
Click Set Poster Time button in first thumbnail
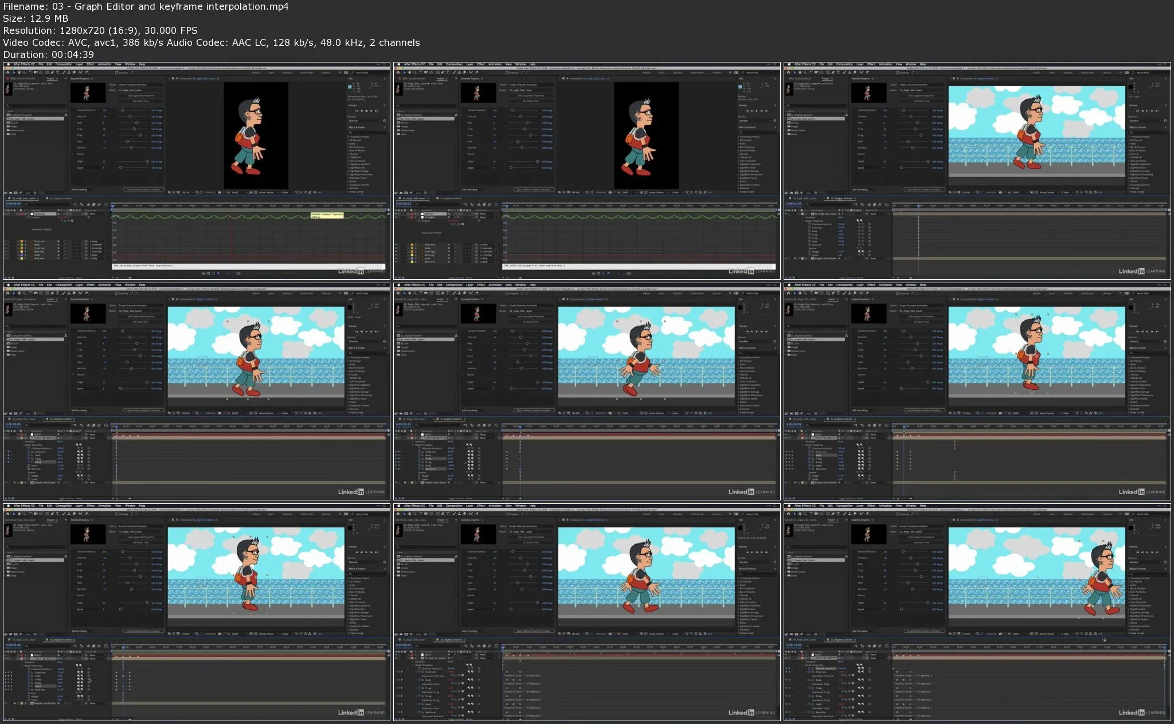140,101
